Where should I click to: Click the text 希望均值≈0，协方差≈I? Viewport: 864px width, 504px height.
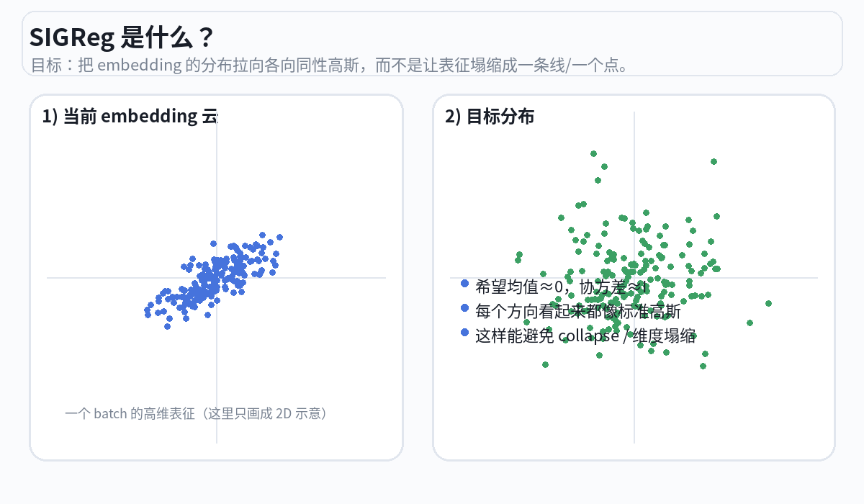click(562, 287)
